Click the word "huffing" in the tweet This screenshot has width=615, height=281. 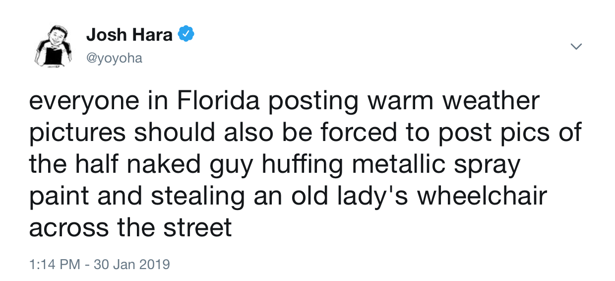pos(308,165)
